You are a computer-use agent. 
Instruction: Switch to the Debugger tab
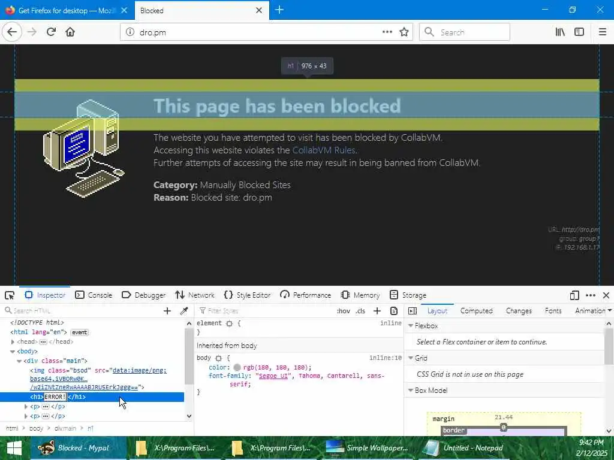144,295
